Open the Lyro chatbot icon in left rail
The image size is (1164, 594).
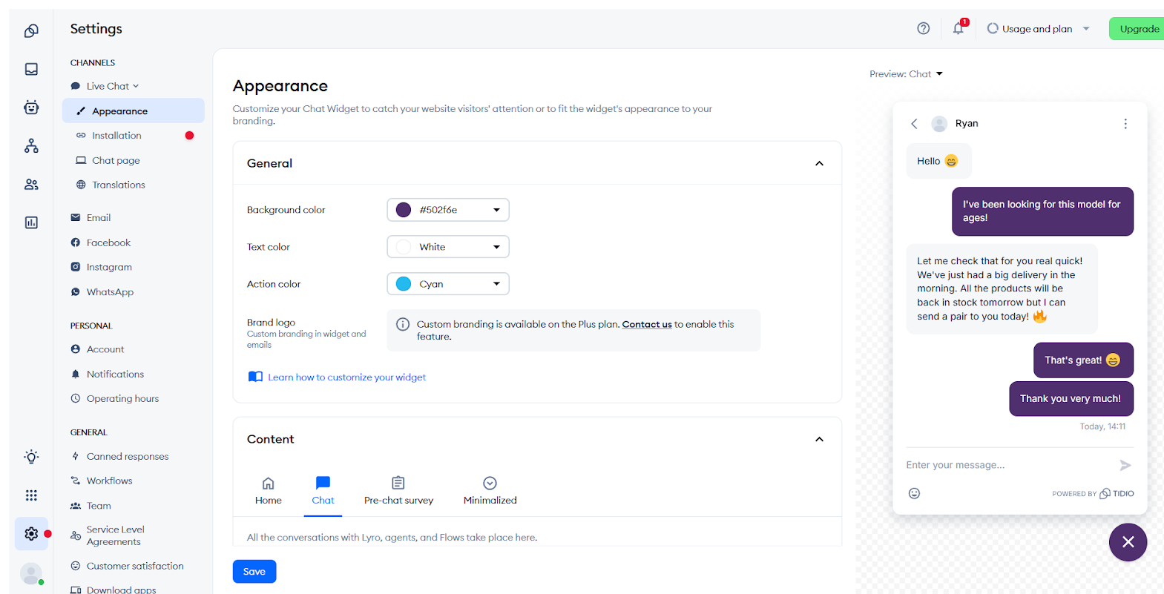[x=31, y=108]
